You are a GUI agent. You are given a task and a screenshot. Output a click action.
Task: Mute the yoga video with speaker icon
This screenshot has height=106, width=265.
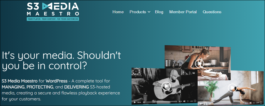[x=250, y=103]
